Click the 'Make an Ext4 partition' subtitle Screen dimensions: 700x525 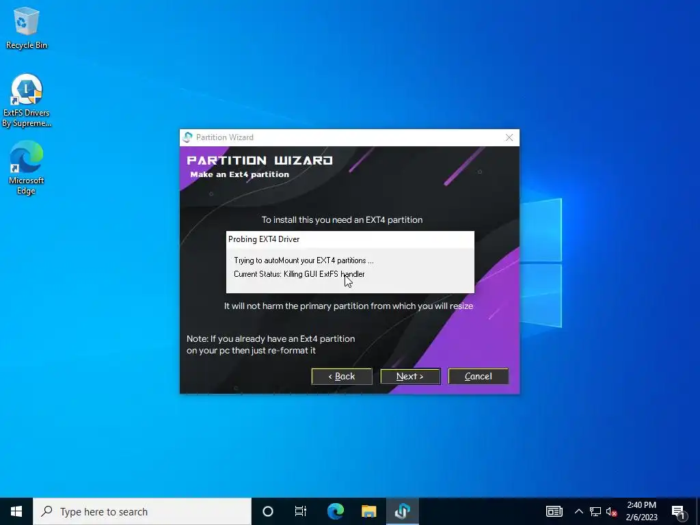coord(240,174)
